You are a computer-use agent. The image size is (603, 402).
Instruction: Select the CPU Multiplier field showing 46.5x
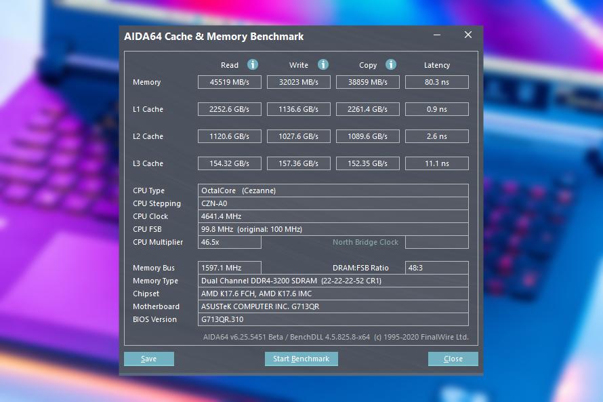point(229,242)
